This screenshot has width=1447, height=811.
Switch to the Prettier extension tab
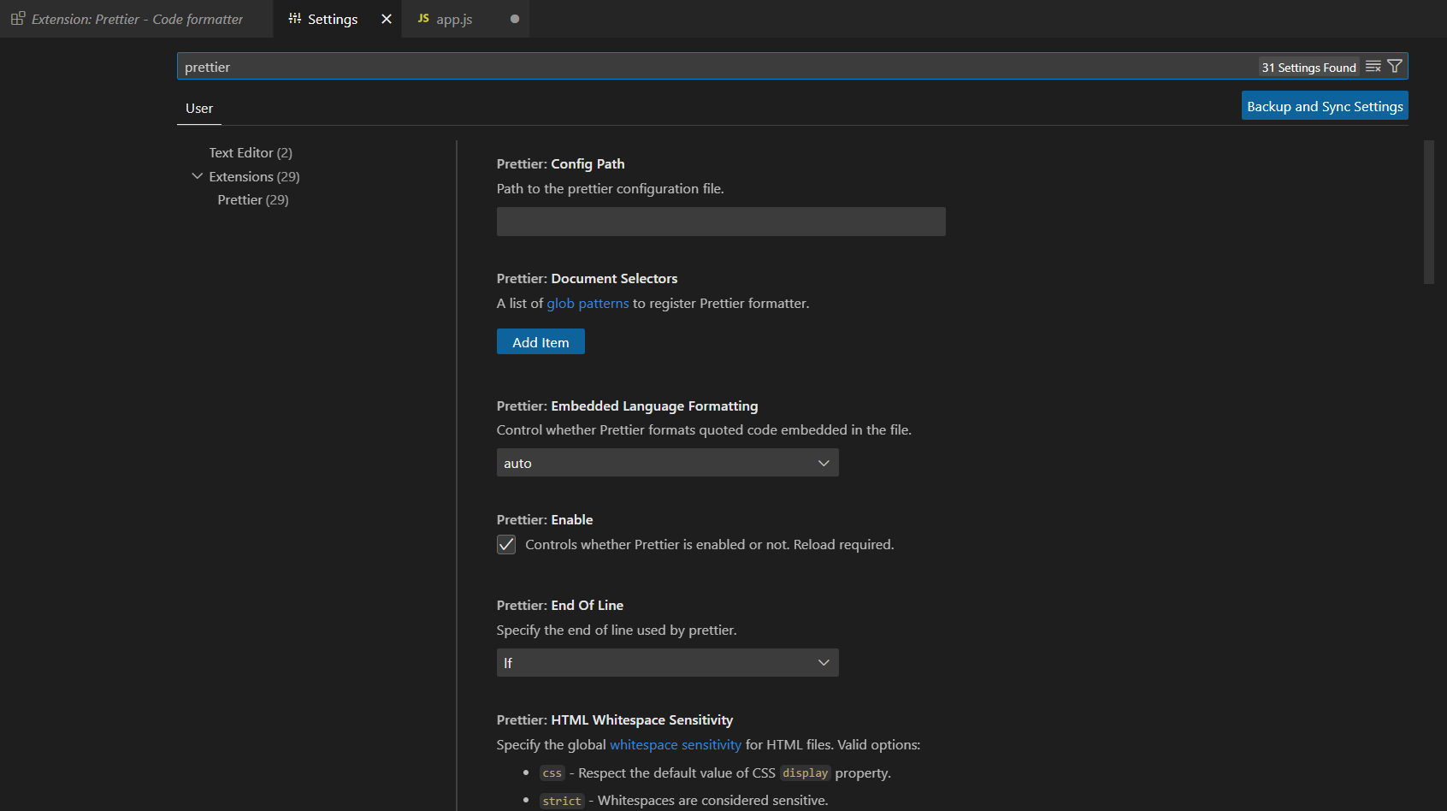[137, 19]
